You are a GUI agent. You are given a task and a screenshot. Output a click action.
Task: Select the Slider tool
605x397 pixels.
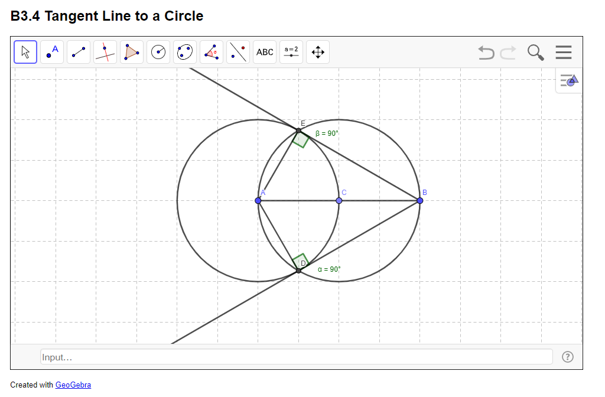point(291,52)
